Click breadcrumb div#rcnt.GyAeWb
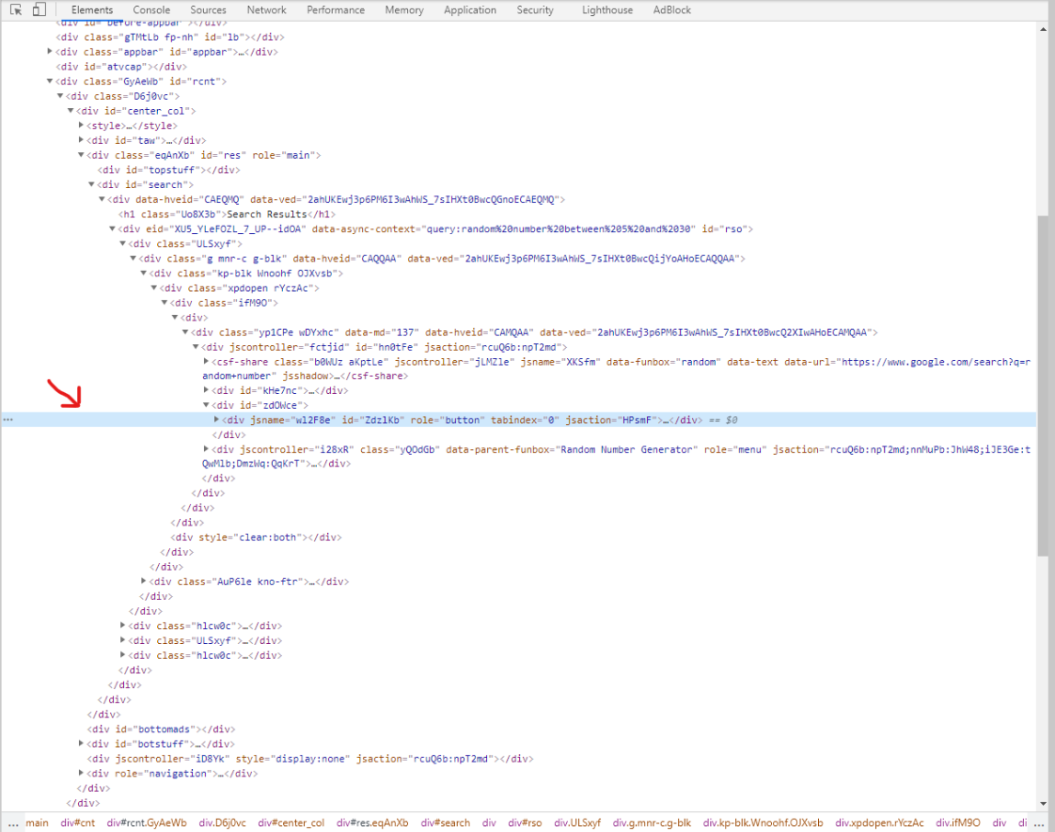1055x832 pixels. tap(147, 823)
